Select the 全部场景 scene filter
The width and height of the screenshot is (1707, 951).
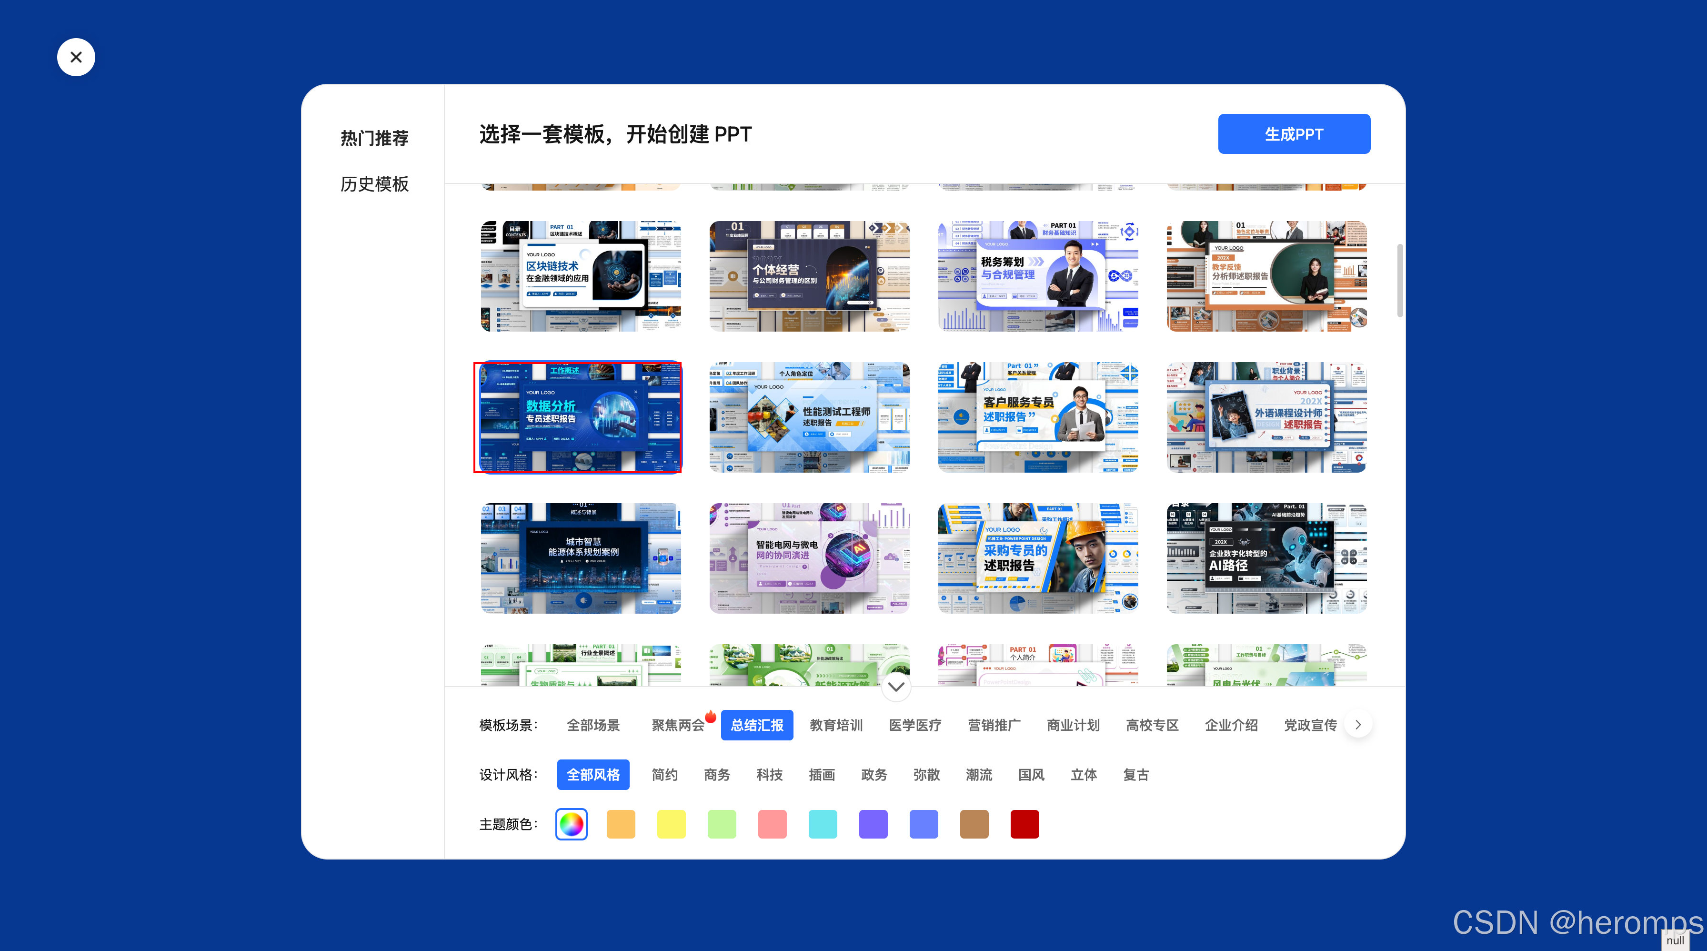(592, 725)
